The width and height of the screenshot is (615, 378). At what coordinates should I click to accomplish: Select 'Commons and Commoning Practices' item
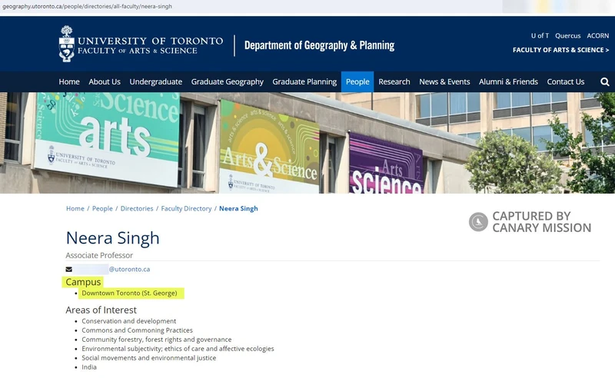coord(137,330)
